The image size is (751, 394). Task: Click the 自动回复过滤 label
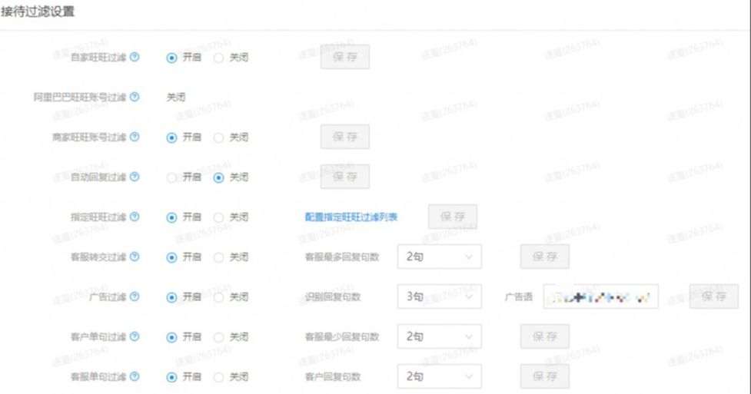[x=98, y=177]
